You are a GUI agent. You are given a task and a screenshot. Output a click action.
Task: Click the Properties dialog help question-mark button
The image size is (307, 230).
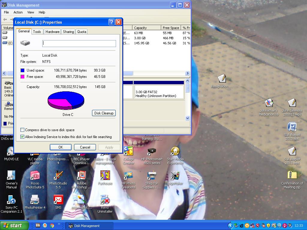tap(112, 22)
